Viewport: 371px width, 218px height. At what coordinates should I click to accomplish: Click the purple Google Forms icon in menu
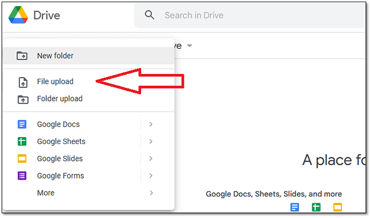click(x=22, y=176)
